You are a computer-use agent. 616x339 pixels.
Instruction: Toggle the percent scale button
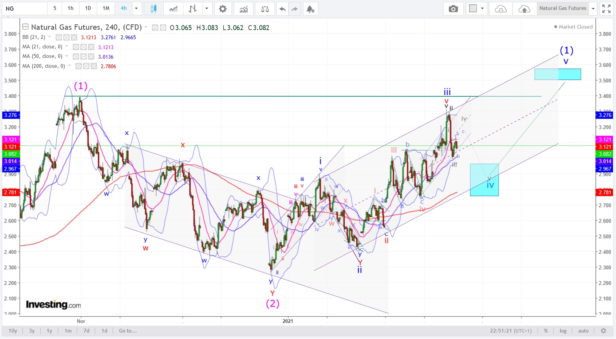click(x=546, y=331)
